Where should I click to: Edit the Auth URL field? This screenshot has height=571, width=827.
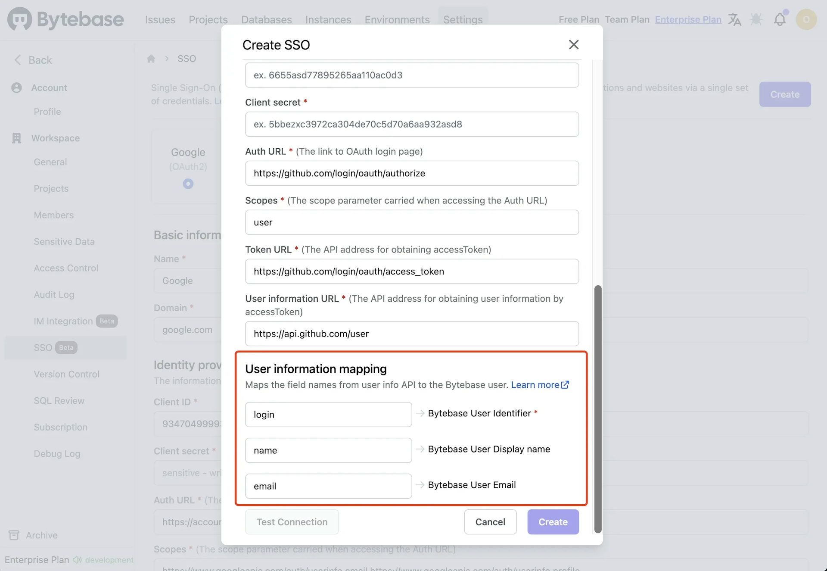tap(412, 173)
